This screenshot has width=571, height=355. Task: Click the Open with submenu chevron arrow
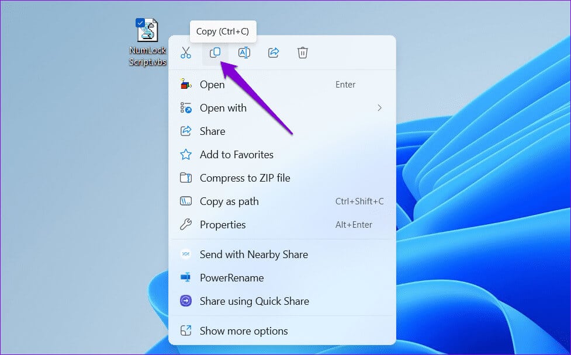tap(379, 108)
